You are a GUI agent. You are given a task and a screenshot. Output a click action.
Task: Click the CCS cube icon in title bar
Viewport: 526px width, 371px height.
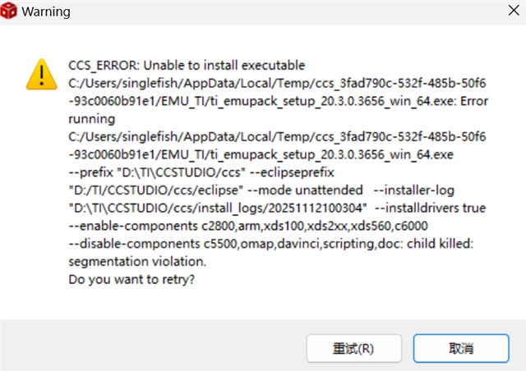click(12, 12)
